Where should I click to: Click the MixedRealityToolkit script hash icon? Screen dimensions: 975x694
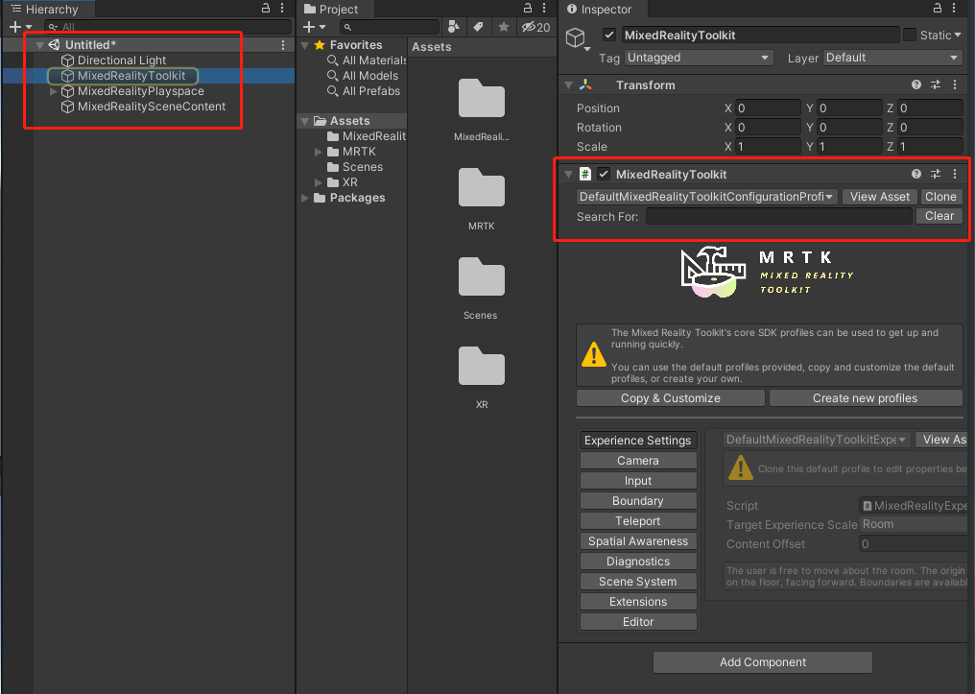tap(585, 174)
